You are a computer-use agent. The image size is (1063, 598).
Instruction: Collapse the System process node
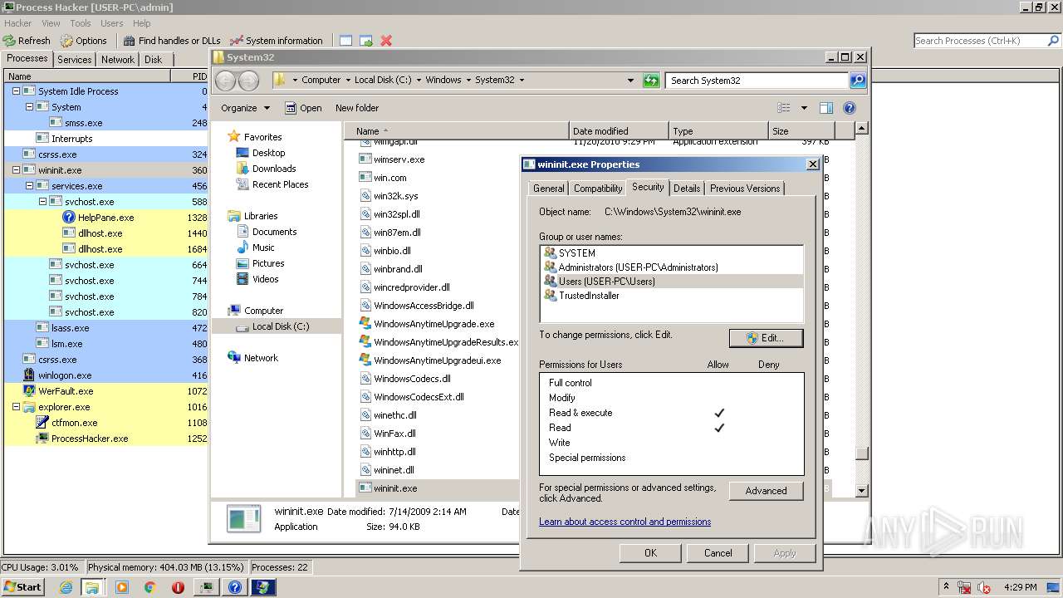pos(29,107)
